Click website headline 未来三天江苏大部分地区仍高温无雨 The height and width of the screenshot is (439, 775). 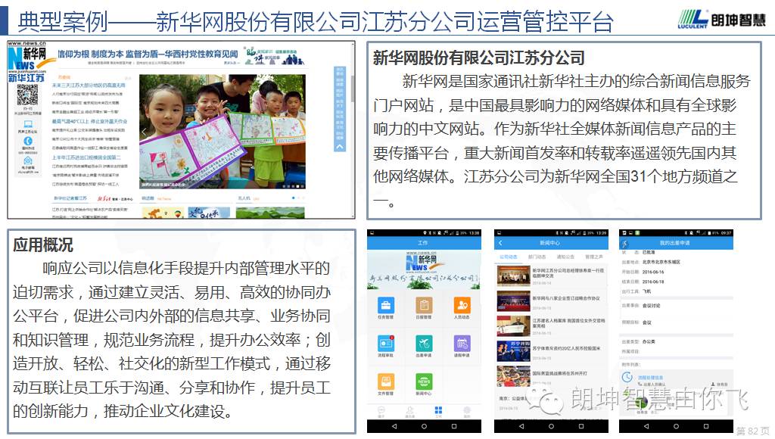(x=89, y=86)
